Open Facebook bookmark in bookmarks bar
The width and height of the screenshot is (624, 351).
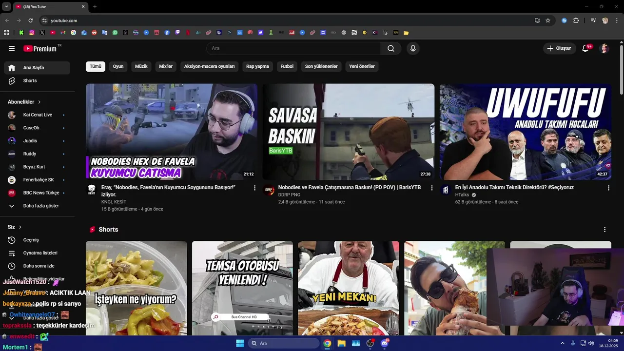(x=167, y=33)
